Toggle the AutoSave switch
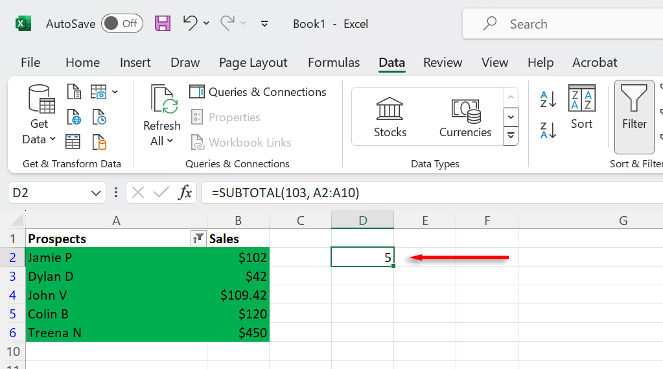This screenshot has width=663, height=369. [122, 24]
